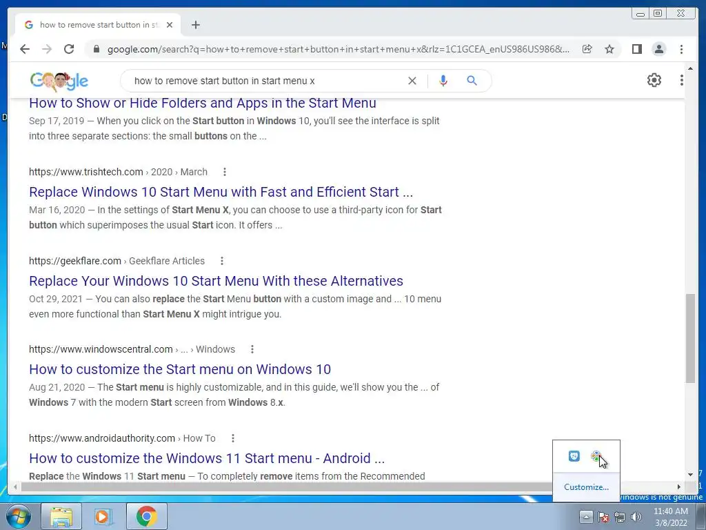
Task: Click the Customize... link in tray popup
Action: pos(586,487)
